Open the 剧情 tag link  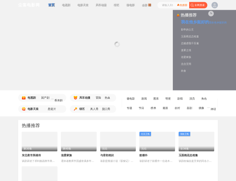click(x=180, y=98)
